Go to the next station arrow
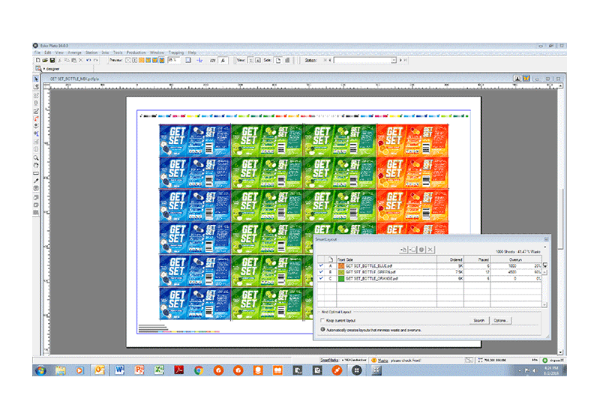This screenshot has height=419, width=600. (400, 60)
